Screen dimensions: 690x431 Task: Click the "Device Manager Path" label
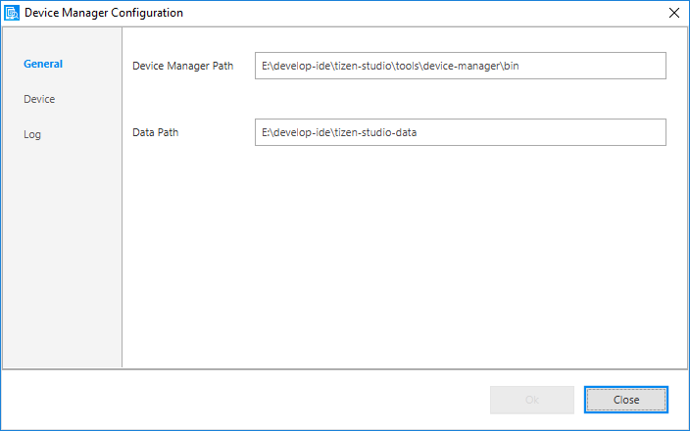[182, 66]
